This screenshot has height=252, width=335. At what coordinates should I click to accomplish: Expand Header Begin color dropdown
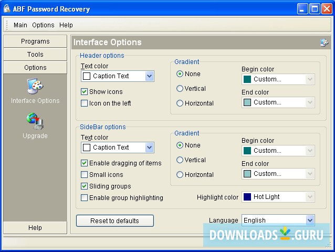point(310,79)
